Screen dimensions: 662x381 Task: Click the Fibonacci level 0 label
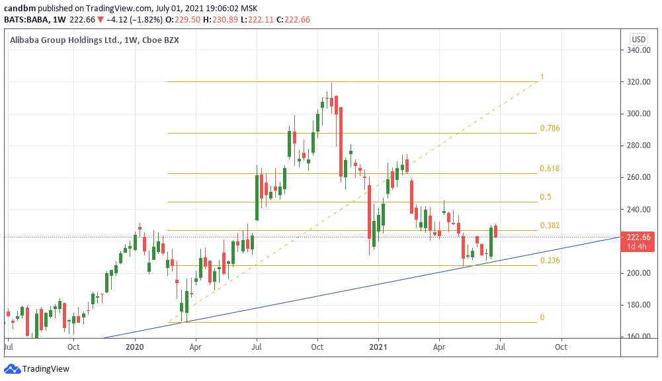(542, 317)
